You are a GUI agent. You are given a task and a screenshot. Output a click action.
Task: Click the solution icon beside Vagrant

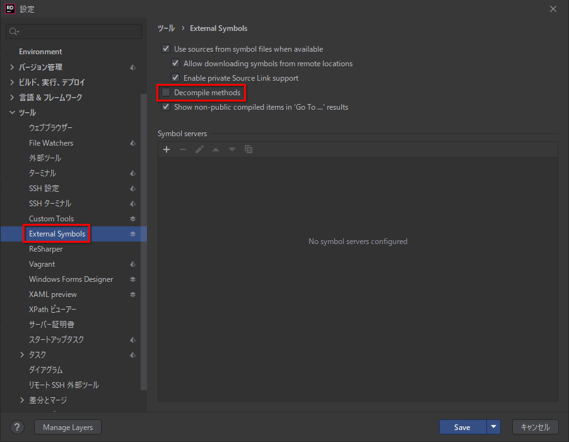point(133,264)
